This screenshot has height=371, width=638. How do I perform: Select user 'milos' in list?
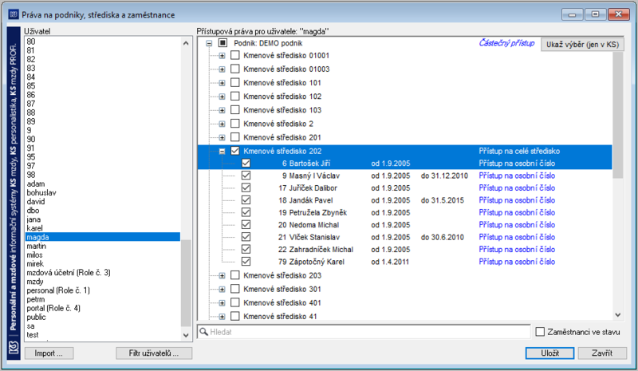coord(34,255)
